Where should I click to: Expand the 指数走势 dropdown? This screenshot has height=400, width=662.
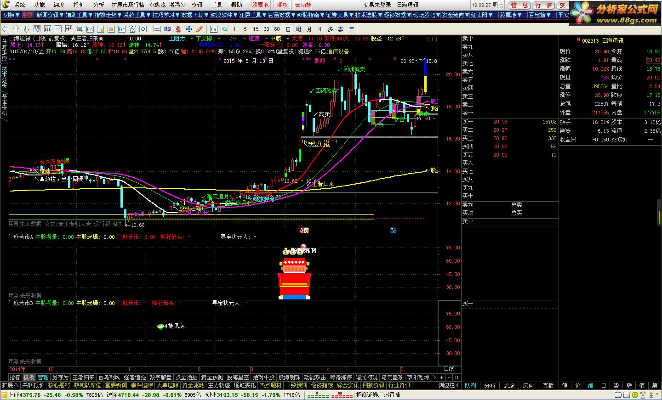pyautogui.click(x=108, y=15)
